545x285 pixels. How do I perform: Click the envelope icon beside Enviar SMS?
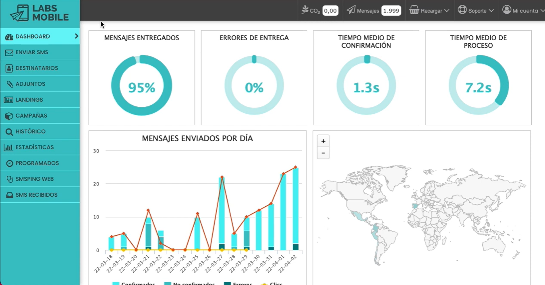[9, 53]
